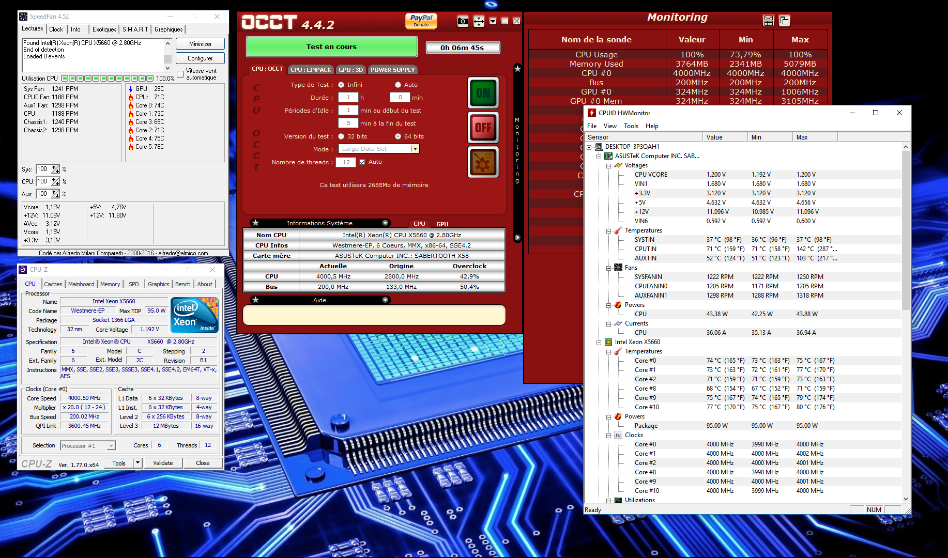Select the Auto test type radio button

coord(398,85)
